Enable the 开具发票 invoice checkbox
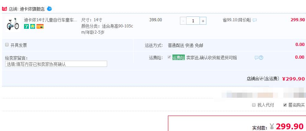 click(7, 45)
